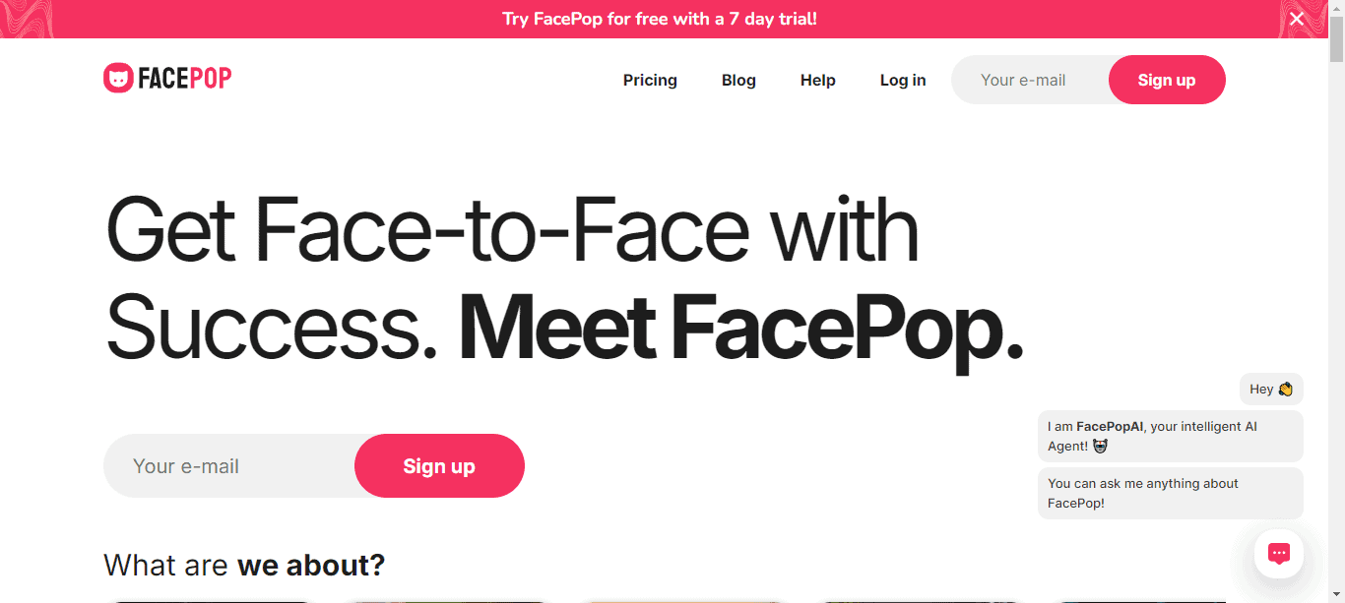The width and height of the screenshot is (1345, 603).
Task: Select the Hey greeting chat bubble
Action: 1270,389
